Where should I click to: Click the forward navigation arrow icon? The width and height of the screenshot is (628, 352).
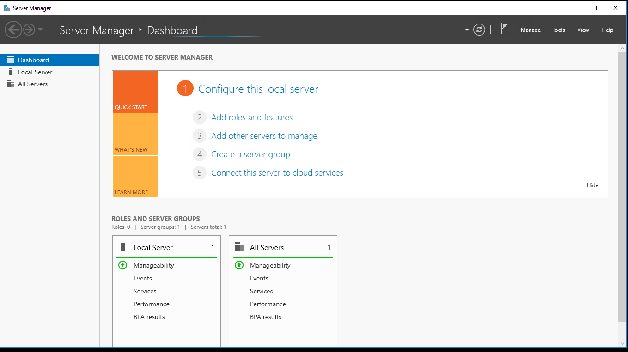(x=29, y=30)
